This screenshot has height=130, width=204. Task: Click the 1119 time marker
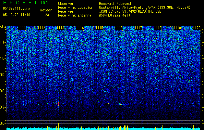177,28
